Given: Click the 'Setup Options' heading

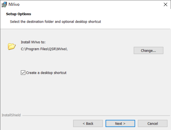Looking at the screenshot, I should [19, 14].
